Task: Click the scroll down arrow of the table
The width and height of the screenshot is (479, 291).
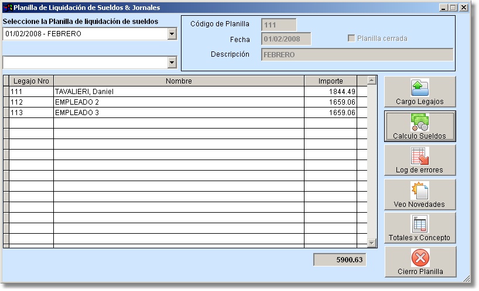Action: point(371,243)
